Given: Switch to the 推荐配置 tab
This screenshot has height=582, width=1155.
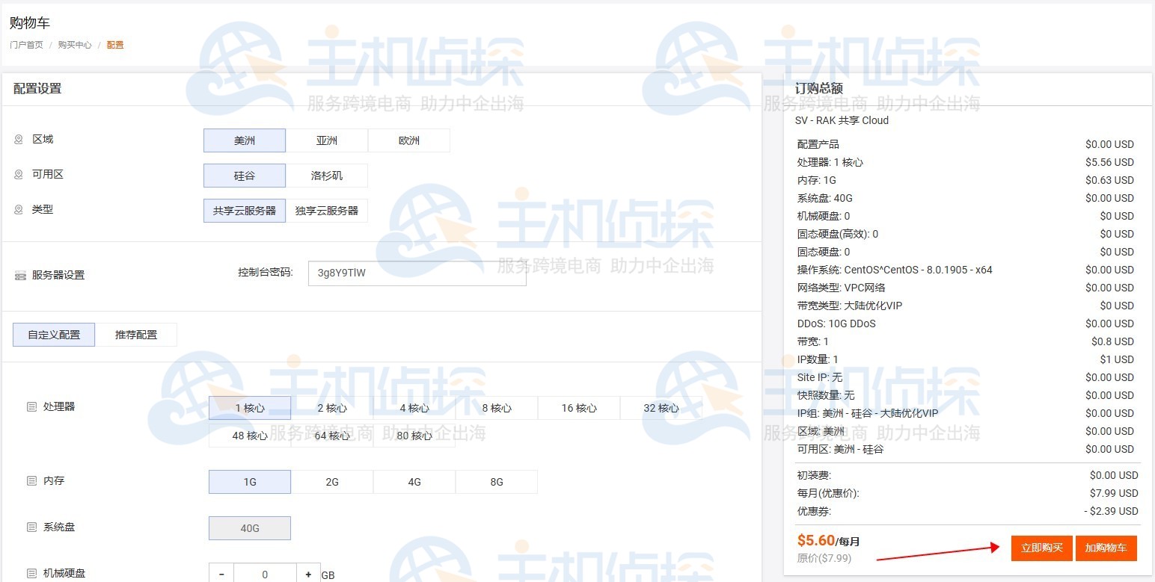Looking at the screenshot, I should [137, 334].
